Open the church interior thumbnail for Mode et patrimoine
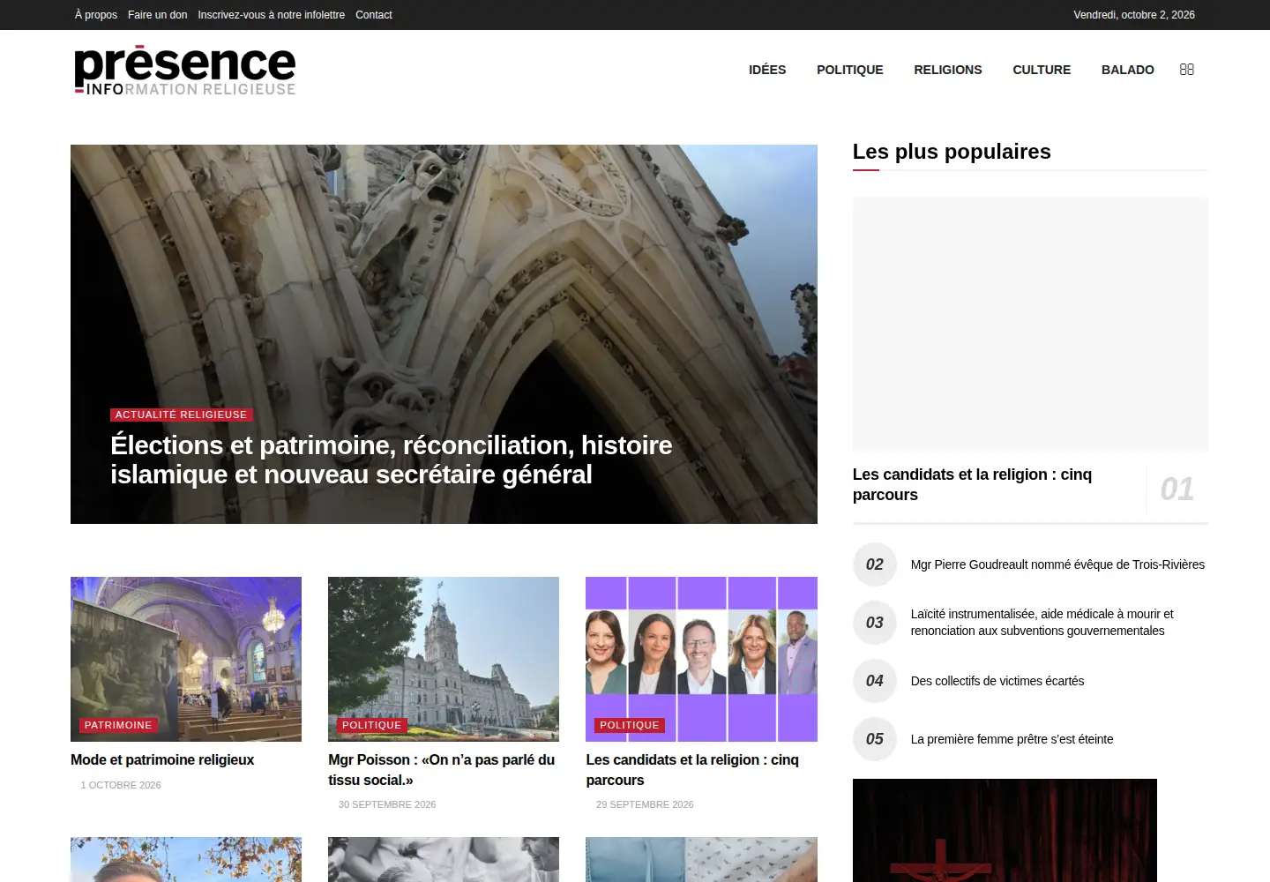The height and width of the screenshot is (882, 1270). 186,659
